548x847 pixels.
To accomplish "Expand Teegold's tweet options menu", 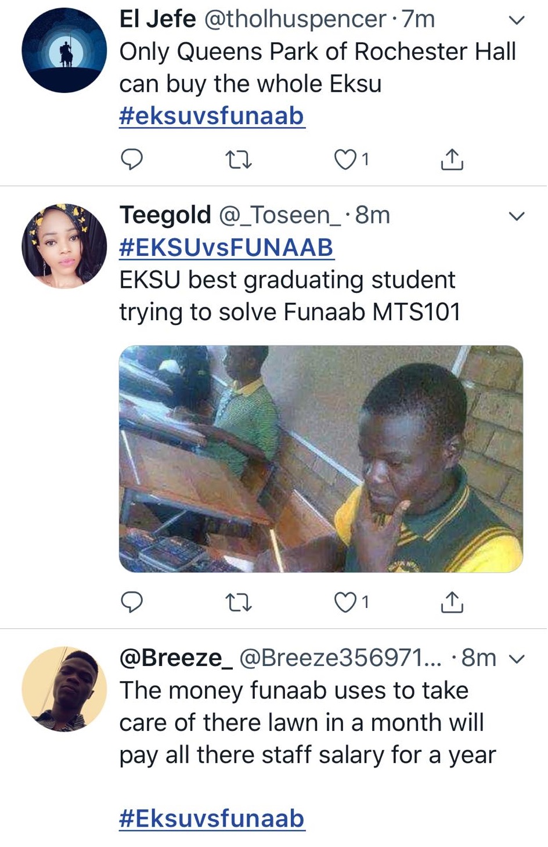I will 516,216.
